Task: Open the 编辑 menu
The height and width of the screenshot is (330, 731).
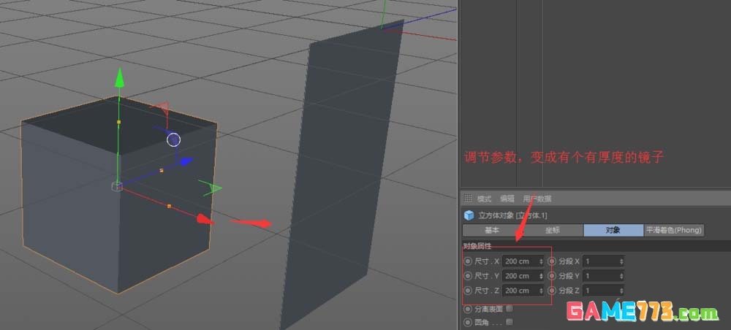Action: click(x=507, y=199)
